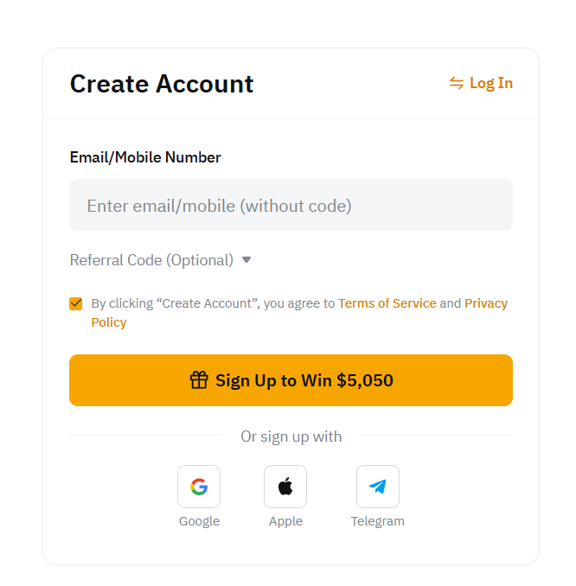Focus the email/mobile input field
Viewport: 576px width, 586px height.
pos(291,205)
